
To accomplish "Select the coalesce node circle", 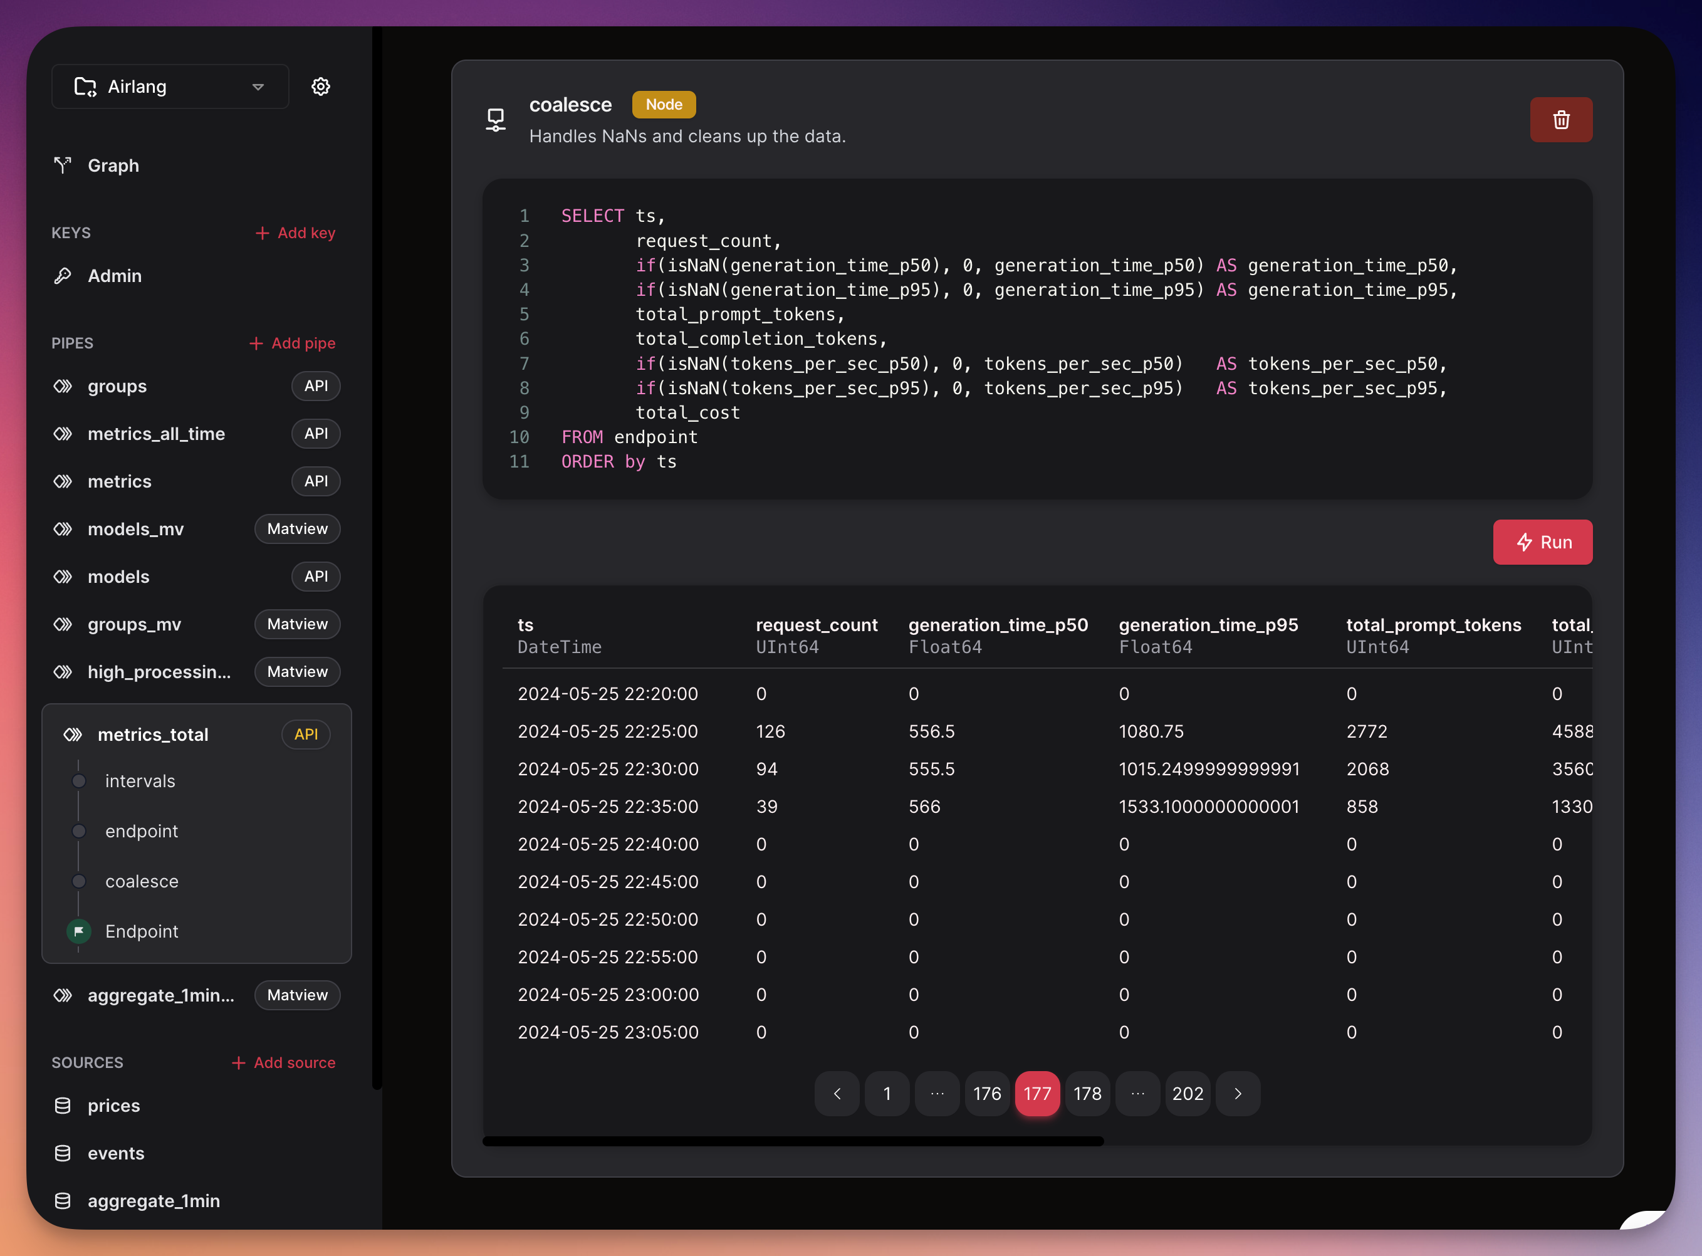I will point(79,881).
